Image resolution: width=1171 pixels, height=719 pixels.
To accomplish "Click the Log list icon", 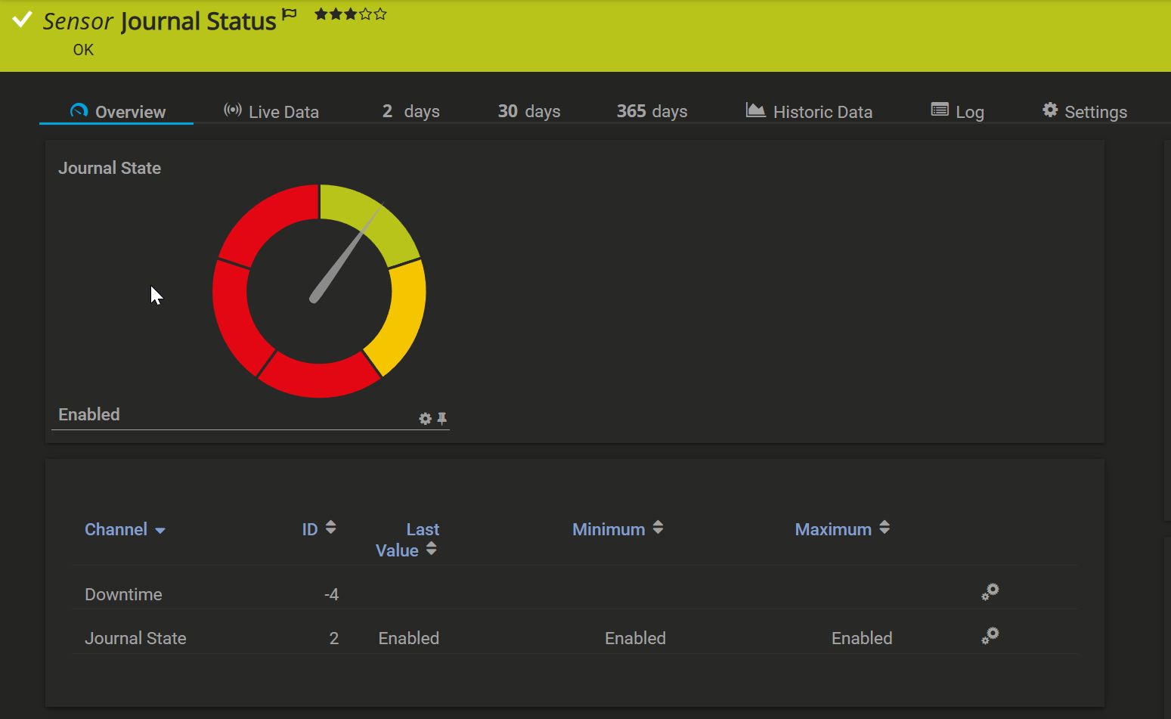I will click(938, 110).
